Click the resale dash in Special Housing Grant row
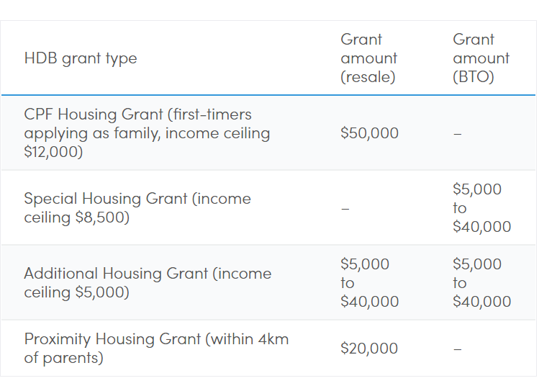Viewport: 539px width, 386px height. tap(345, 208)
